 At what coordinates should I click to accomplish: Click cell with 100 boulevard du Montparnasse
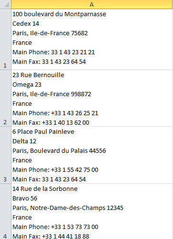click(92, 39)
